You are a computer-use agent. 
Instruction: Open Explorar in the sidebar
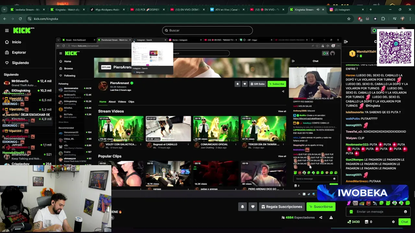pyautogui.click(x=19, y=52)
